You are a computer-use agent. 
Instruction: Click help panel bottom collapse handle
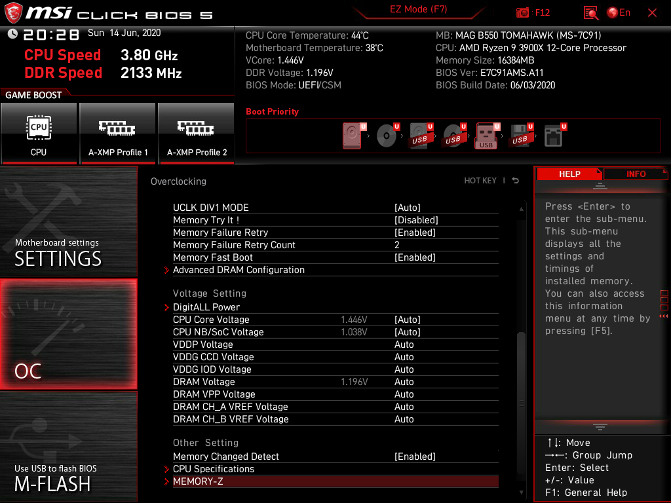(x=600, y=427)
